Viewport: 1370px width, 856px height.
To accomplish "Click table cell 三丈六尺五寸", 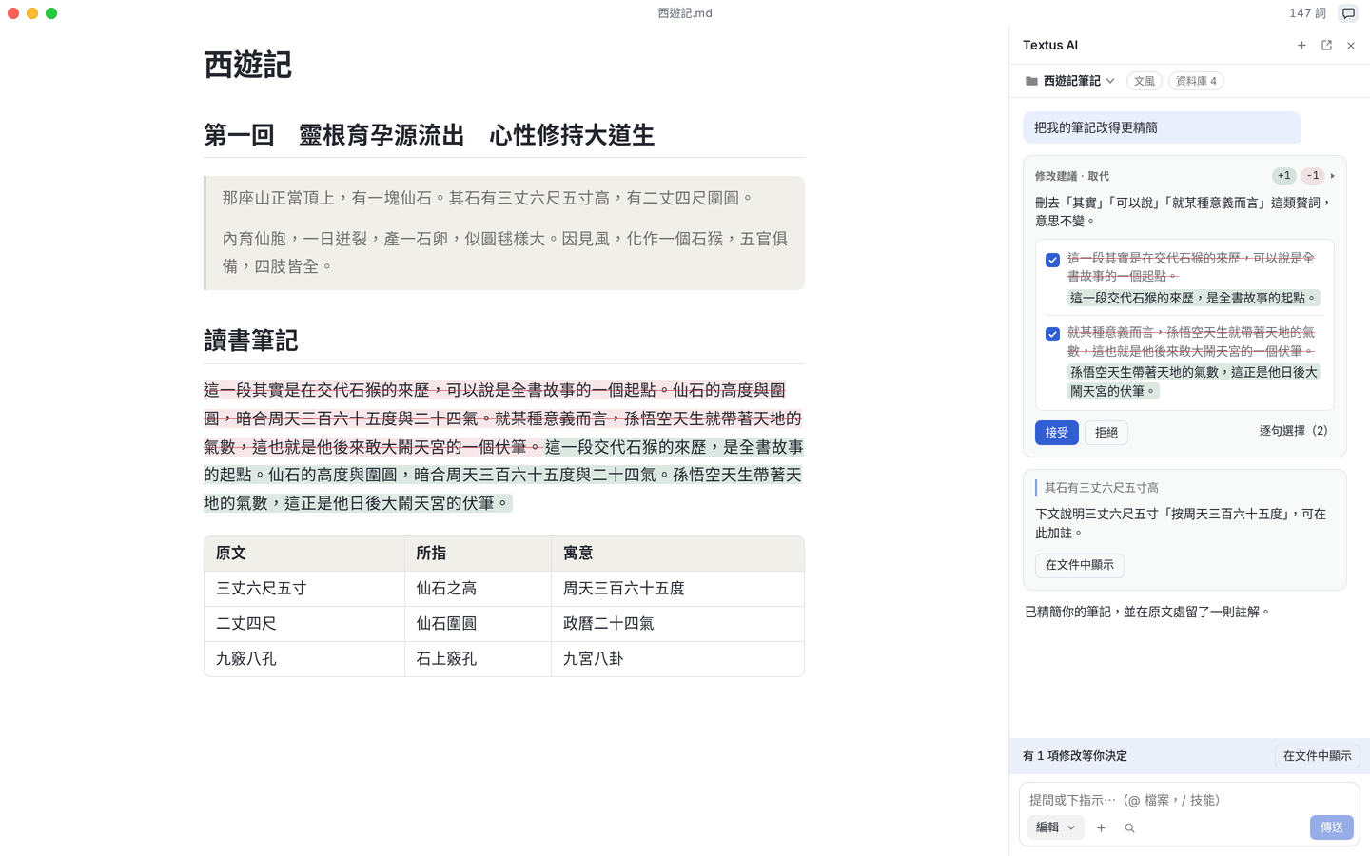I will (x=304, y=589).
